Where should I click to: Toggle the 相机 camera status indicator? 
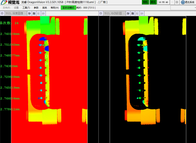pos(145,2)
